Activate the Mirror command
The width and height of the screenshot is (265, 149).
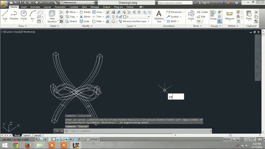click(85, 17)
